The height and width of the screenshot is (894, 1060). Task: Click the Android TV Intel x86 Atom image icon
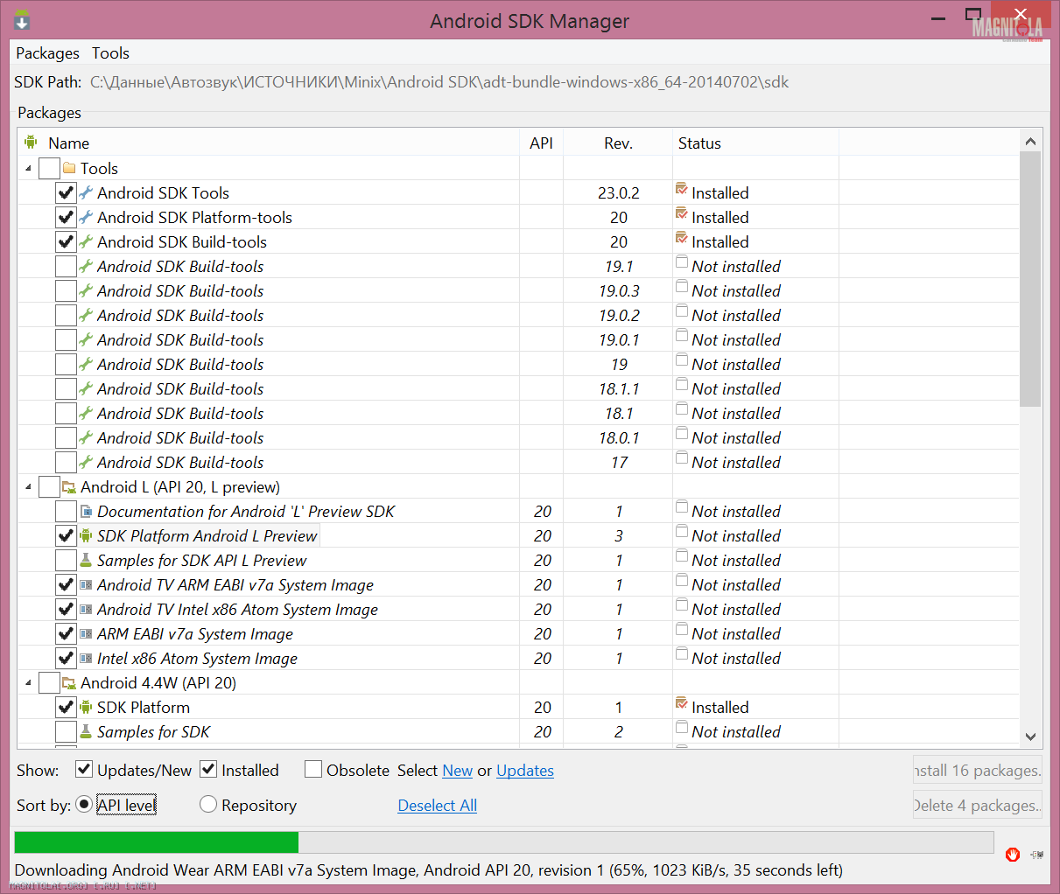click(x=86, y=609)
